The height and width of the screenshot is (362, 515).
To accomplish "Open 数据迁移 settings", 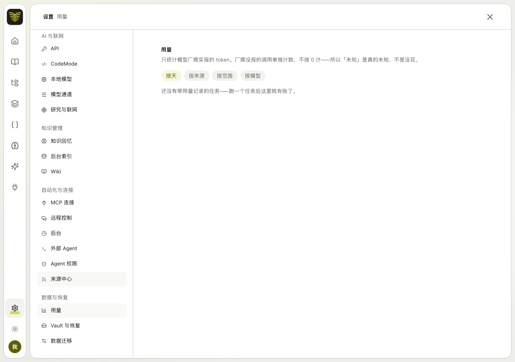I will coord(81,341).
